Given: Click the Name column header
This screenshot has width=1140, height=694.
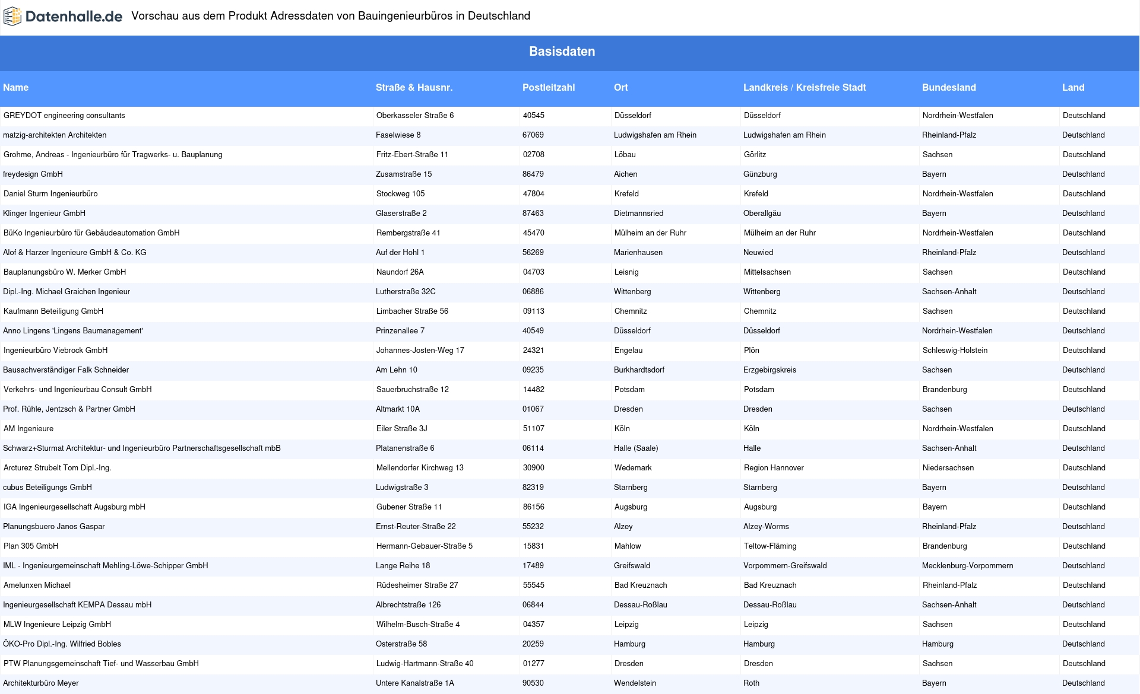Looking at the screenshot, I should (x=16, y=87).
